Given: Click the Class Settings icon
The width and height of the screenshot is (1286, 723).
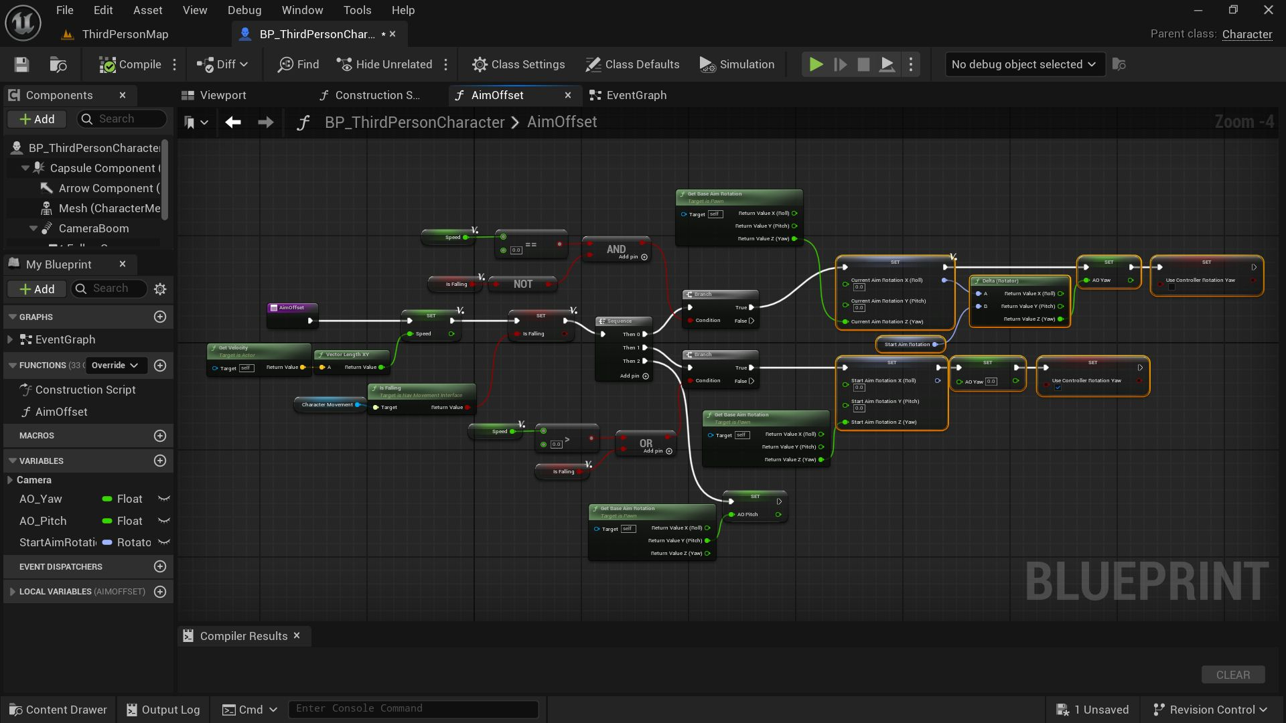Looking at the screenshot, I should click(480, 64).
